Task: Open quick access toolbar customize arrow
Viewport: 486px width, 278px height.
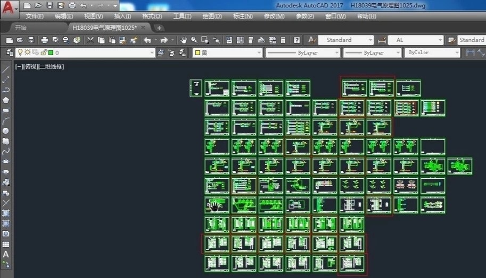Action: point(116,5)
